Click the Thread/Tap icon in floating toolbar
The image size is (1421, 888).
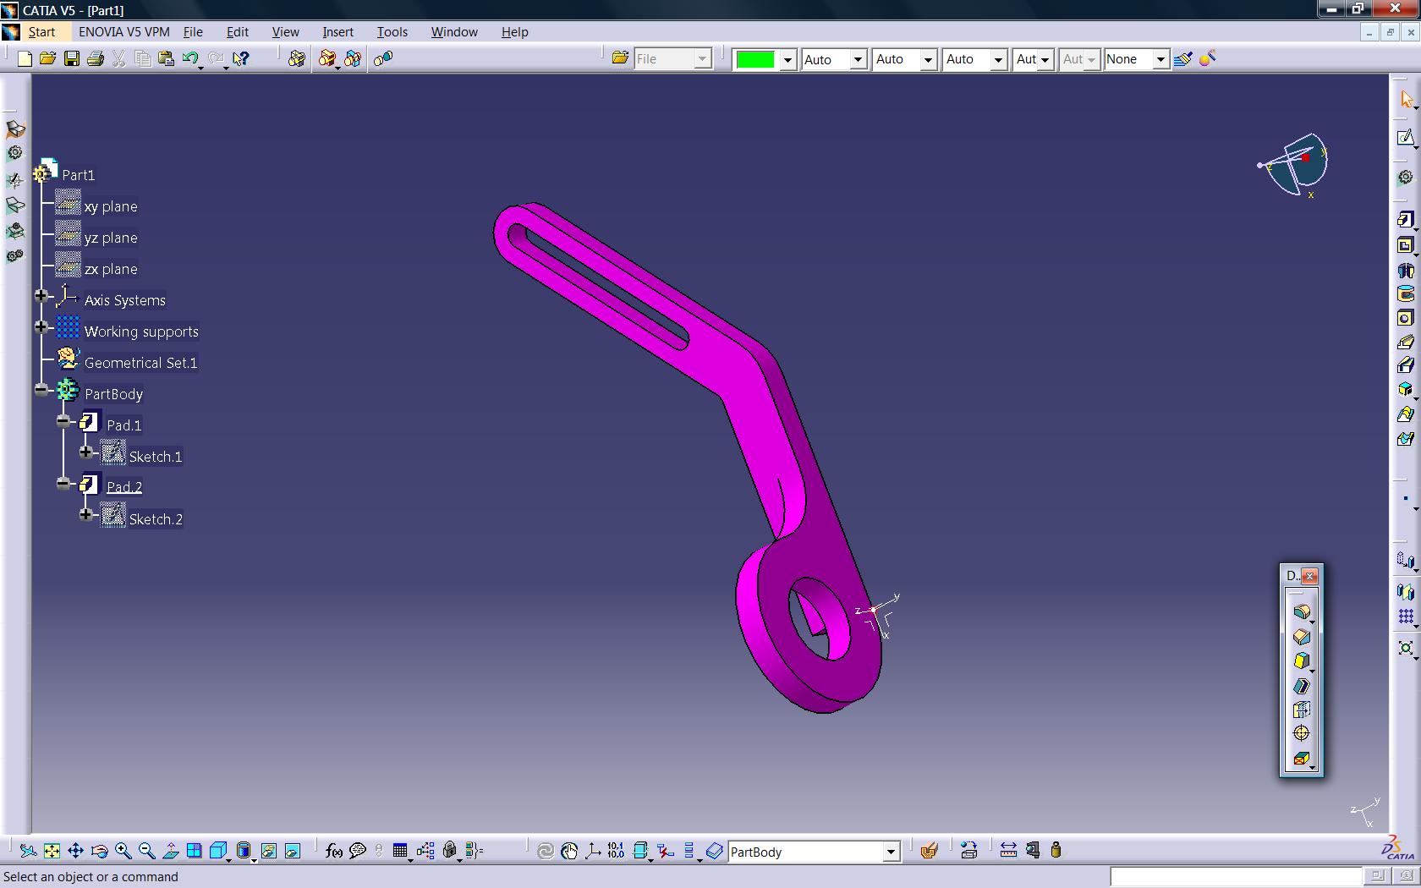point(1301,733)
